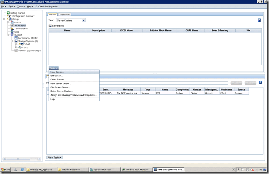Click tree horizontal scrollbar right arrow
Image resolution: width=269 pixels, height=174 pixels.
tap(39, 159)
